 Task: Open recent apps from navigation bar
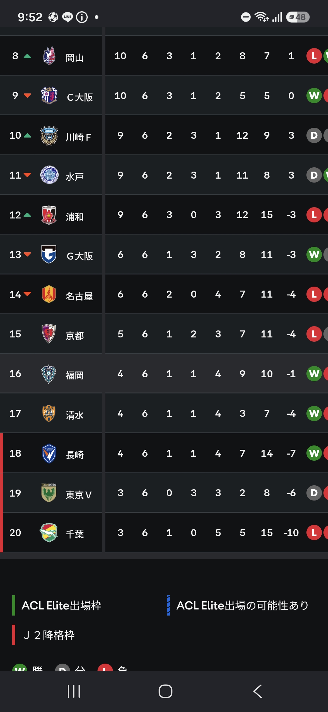[x=74, y=691]
